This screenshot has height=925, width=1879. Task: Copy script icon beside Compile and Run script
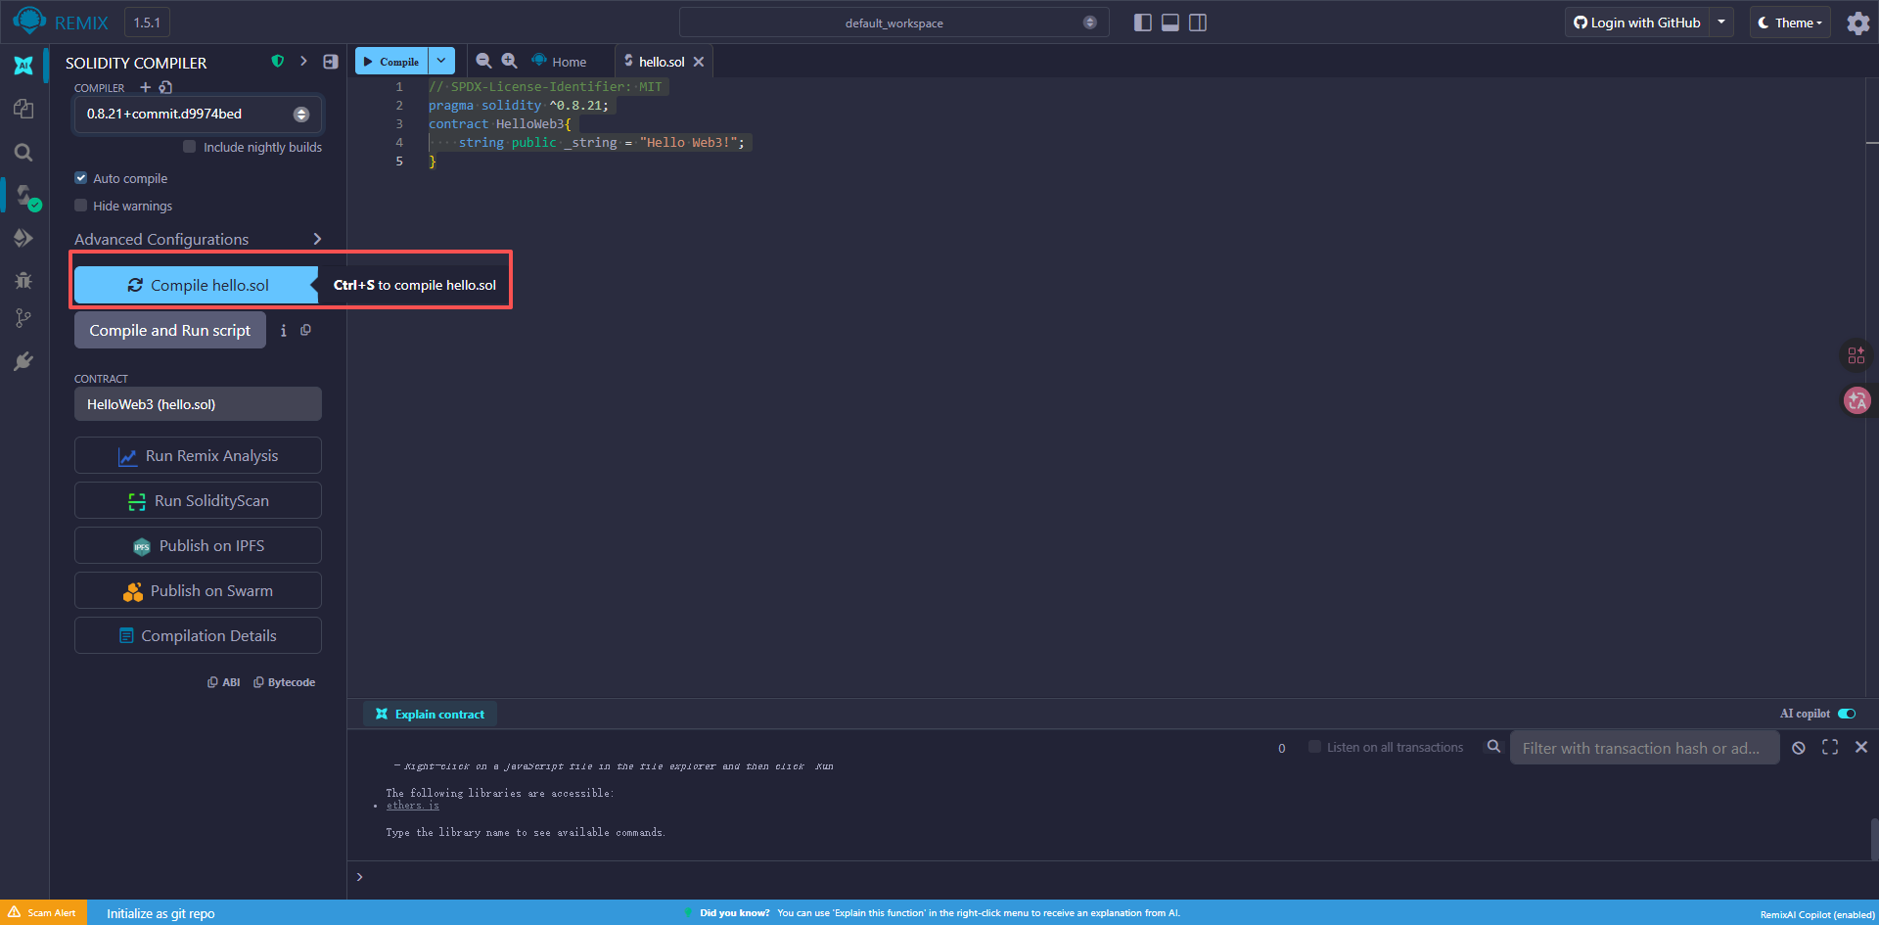pos(306,330)
